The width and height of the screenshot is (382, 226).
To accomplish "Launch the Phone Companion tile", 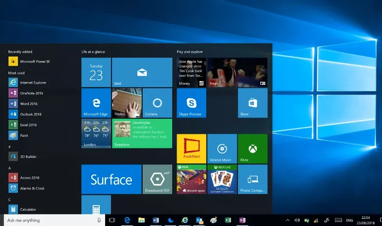I will 253,179.
